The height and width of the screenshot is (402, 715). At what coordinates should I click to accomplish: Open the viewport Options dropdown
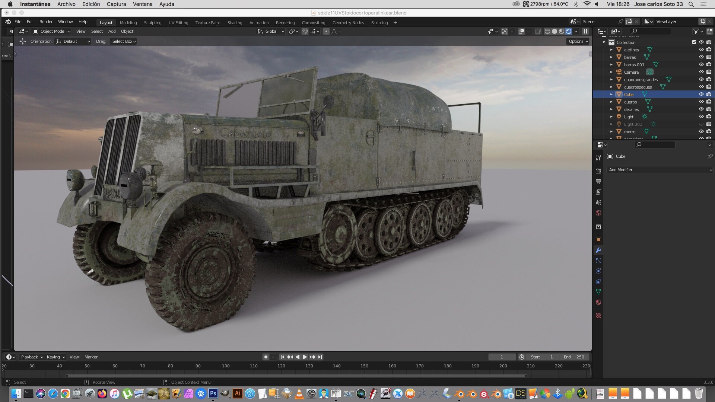pos(578,41)
